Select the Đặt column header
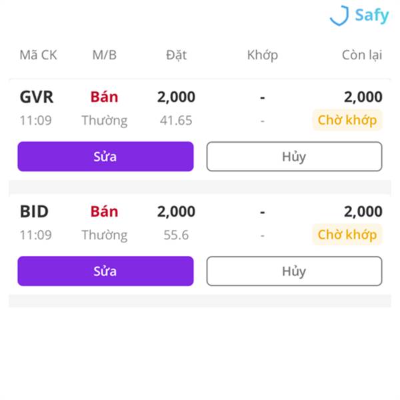The height and width of the screenshot is (400, 400). 176,55
